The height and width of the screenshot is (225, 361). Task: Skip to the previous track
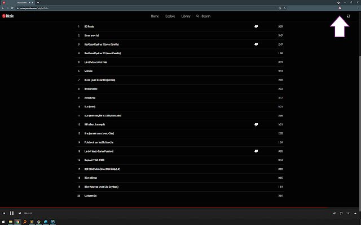point(4,213)
